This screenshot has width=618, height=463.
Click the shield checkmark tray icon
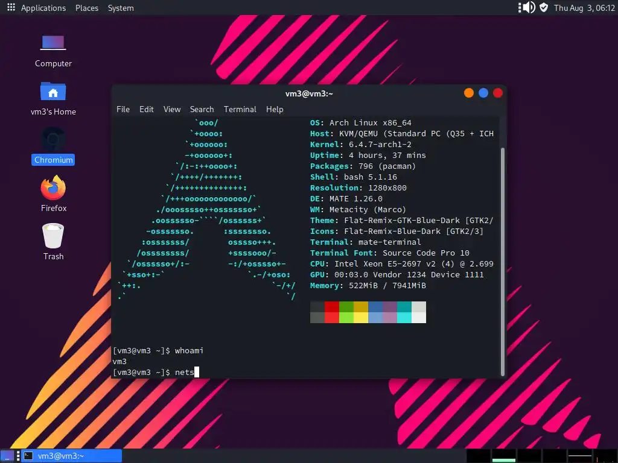click(x=544, y=7)
